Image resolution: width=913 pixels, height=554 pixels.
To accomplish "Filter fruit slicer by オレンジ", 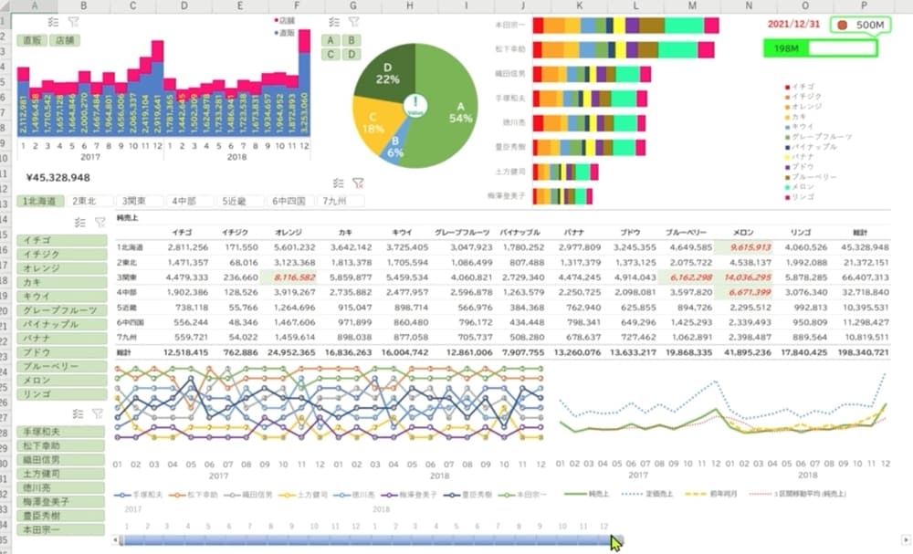I will 62,268.
